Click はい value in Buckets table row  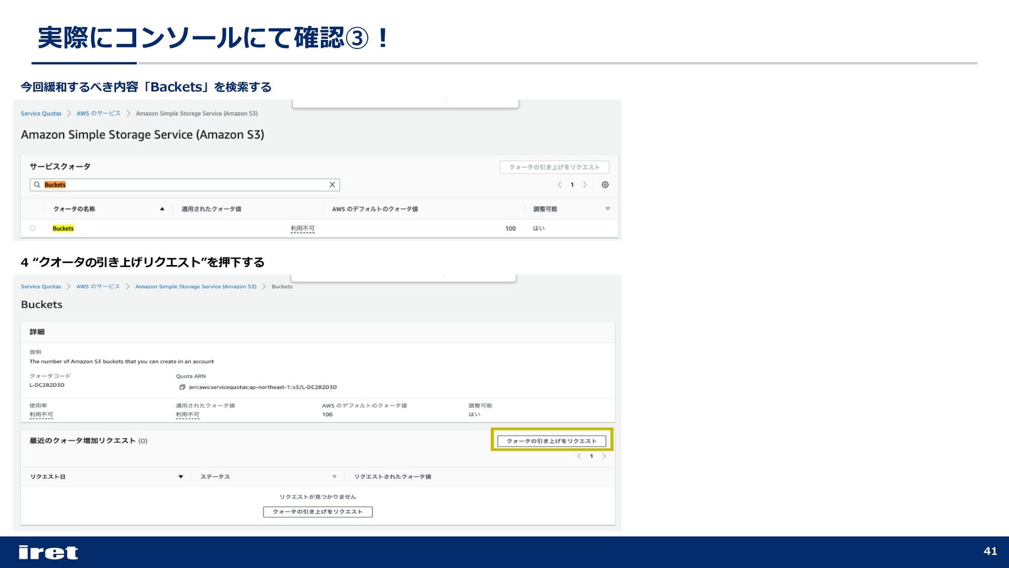point(539,228)
